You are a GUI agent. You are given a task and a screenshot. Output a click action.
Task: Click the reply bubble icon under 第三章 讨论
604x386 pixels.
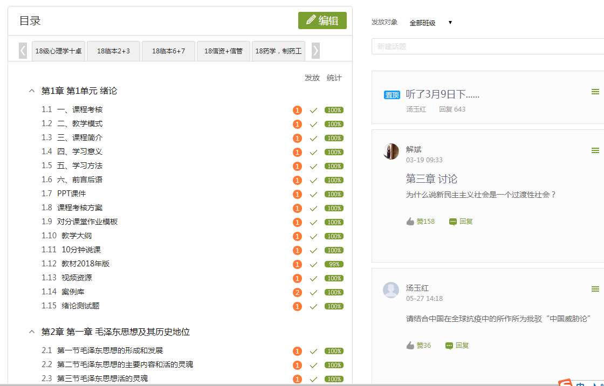(x=453, y=222)
